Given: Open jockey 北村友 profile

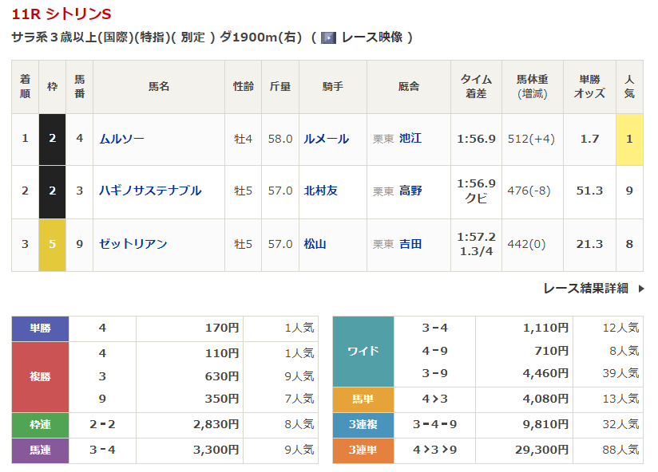Looking at the screenshot, I should click(x=320, y=191).
